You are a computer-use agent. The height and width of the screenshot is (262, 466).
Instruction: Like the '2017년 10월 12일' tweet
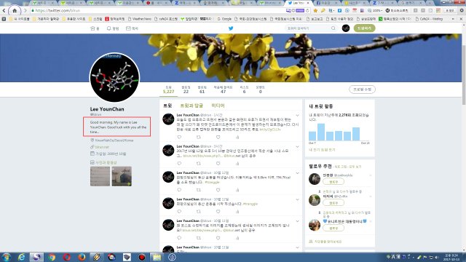[218, 164]
